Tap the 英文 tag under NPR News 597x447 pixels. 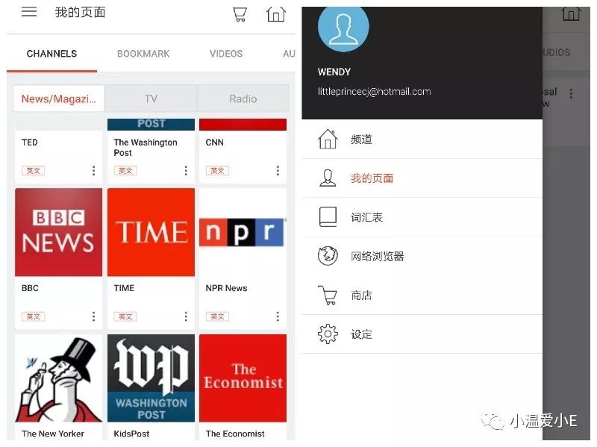(x=217, y=316)
